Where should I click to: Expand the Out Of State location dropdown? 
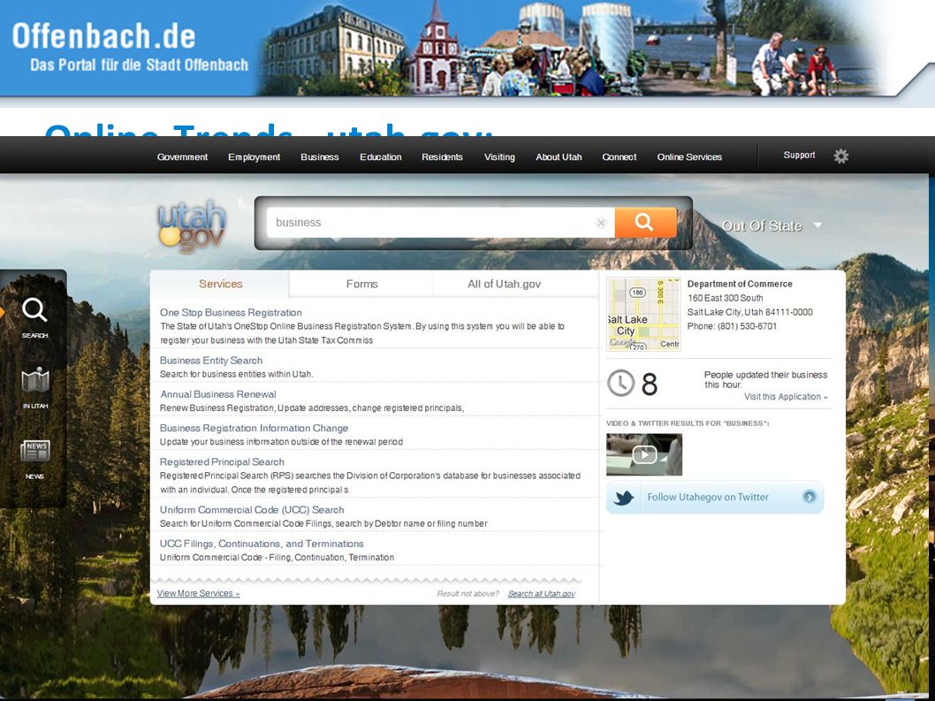[x=772, y=226]
